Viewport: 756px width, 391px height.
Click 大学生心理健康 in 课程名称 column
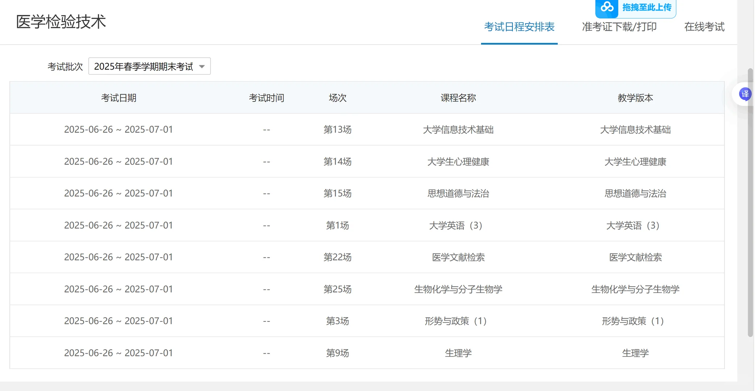[458, 161]
